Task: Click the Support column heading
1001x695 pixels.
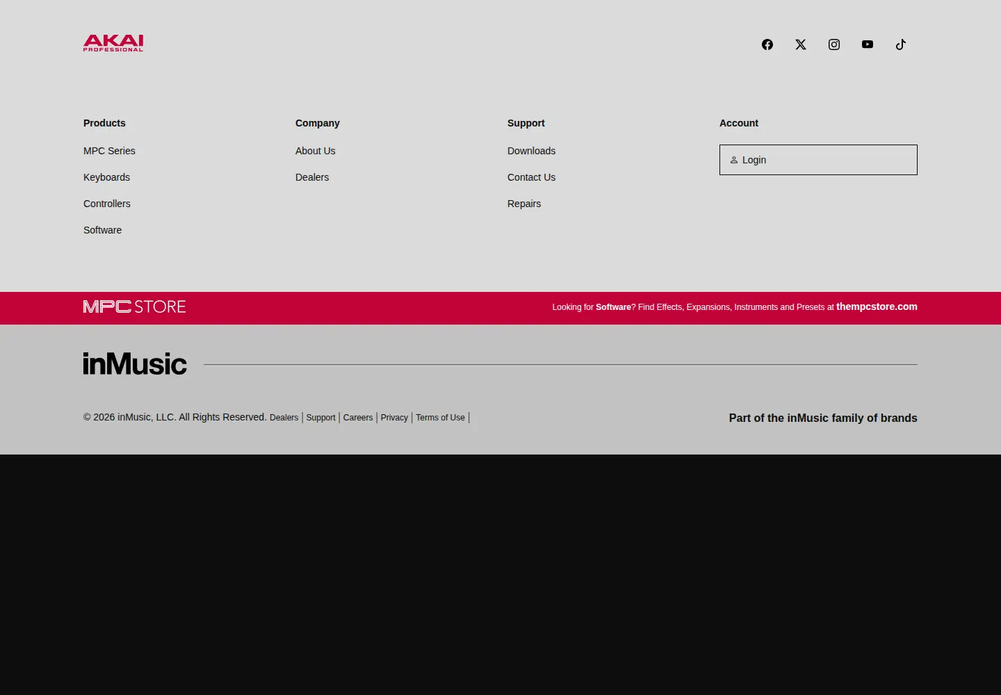Action: (x=526, y=123)
